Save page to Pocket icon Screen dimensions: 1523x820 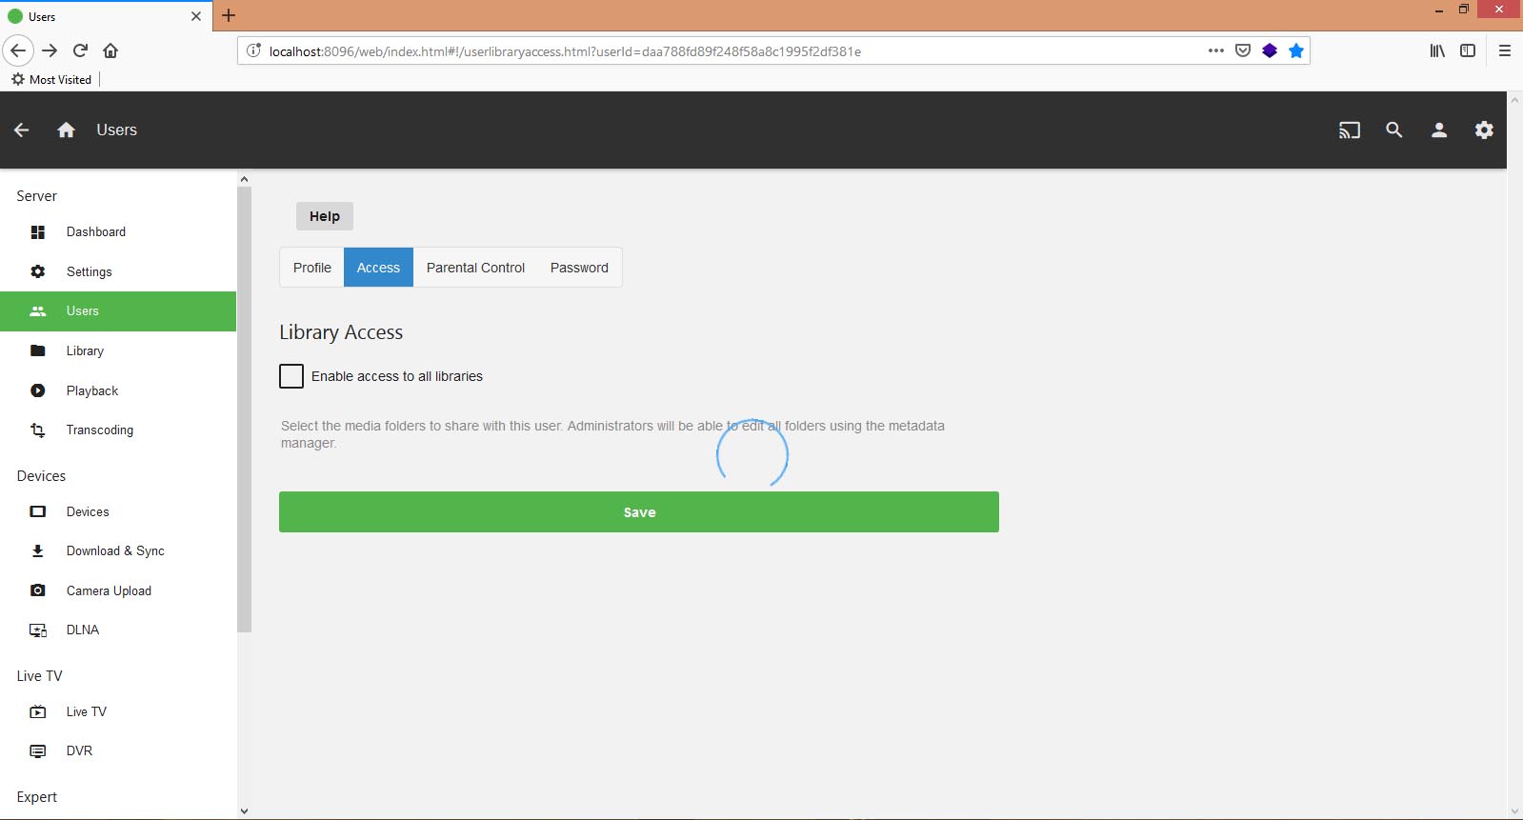[x=1243, y=51]
